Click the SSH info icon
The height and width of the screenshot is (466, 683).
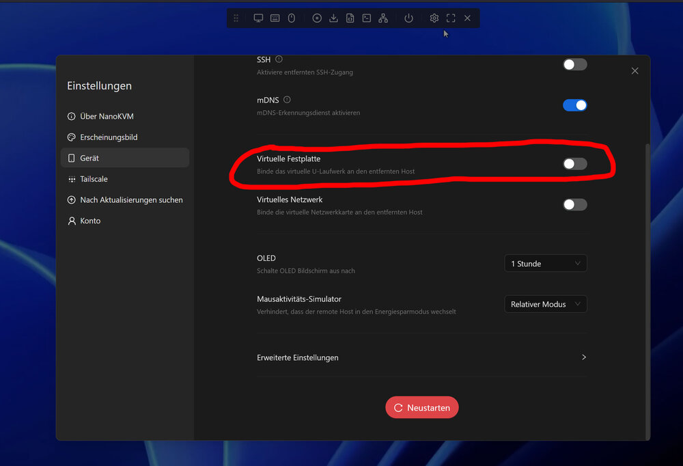pos(279,59)
